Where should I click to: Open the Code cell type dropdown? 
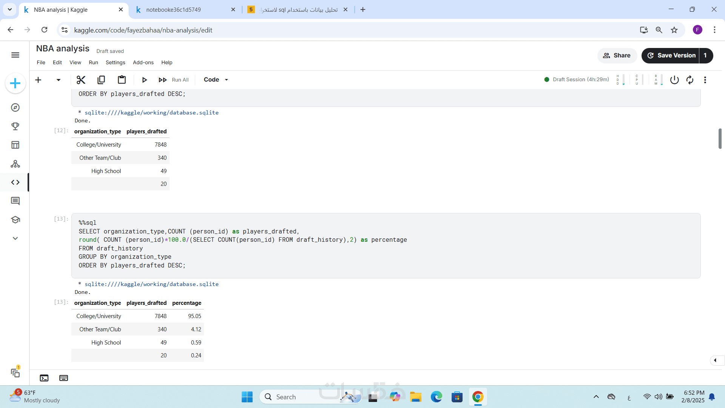tap(216, 80)
